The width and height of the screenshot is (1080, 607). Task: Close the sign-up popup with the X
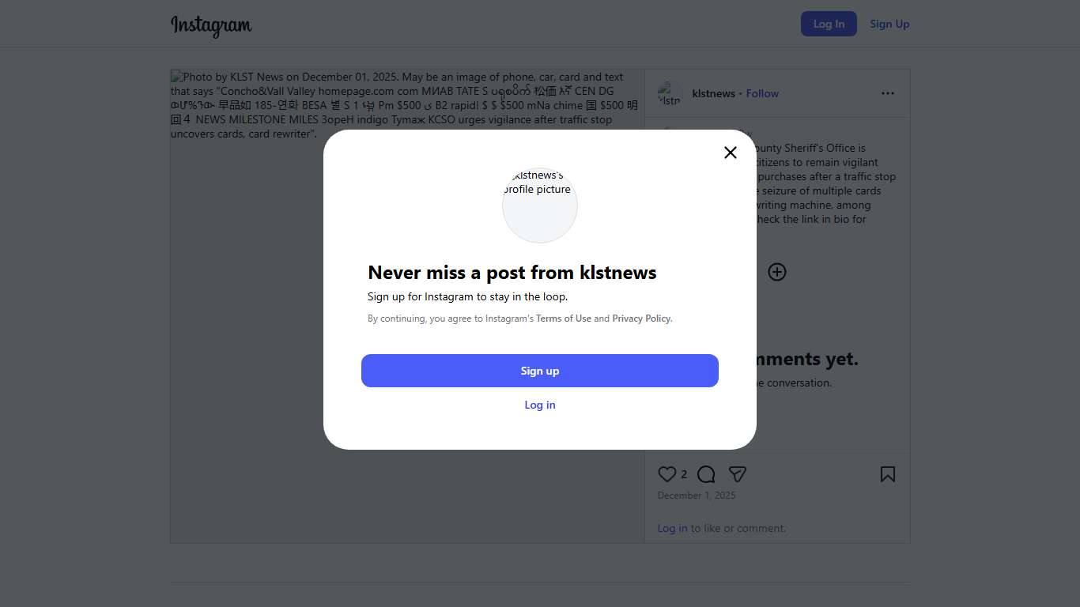[x=730, y=153]
